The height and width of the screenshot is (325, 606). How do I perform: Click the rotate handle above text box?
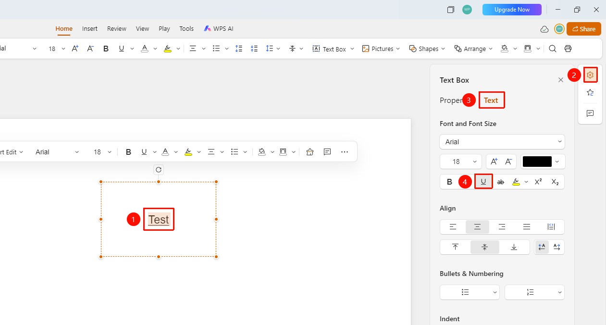159,169
